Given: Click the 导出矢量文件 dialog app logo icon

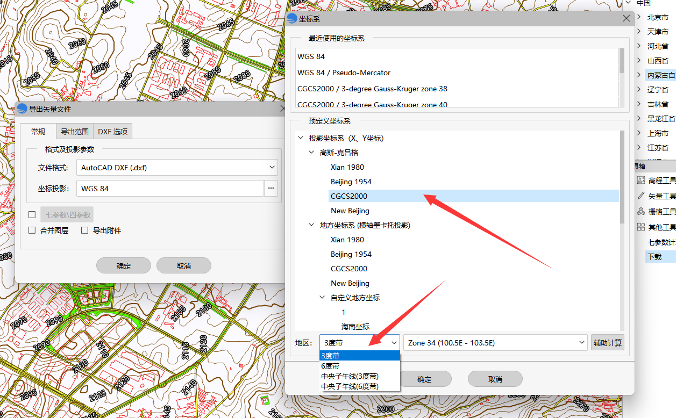Looking at the screenshot, I should pos(22,109).
